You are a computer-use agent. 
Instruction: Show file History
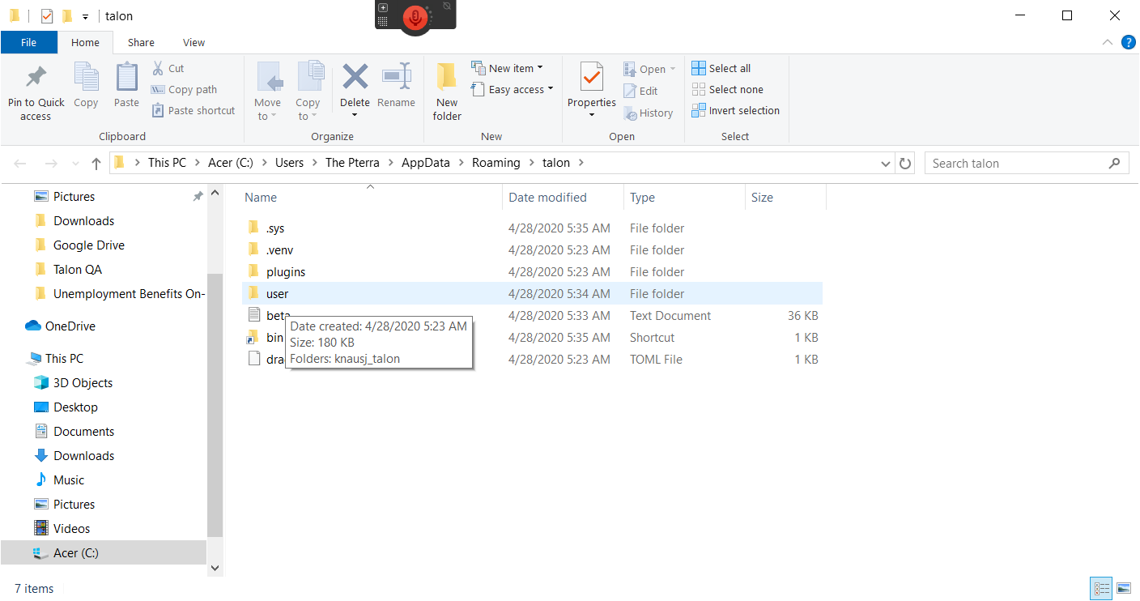(649, 113)
